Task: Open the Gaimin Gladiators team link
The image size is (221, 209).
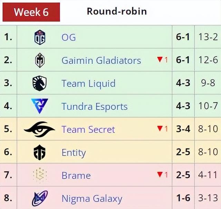Action: click(101, 60)
